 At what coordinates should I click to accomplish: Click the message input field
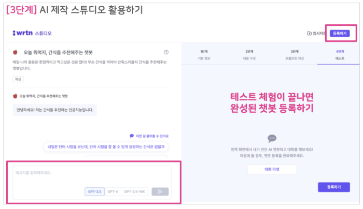[x=92, y=177]
